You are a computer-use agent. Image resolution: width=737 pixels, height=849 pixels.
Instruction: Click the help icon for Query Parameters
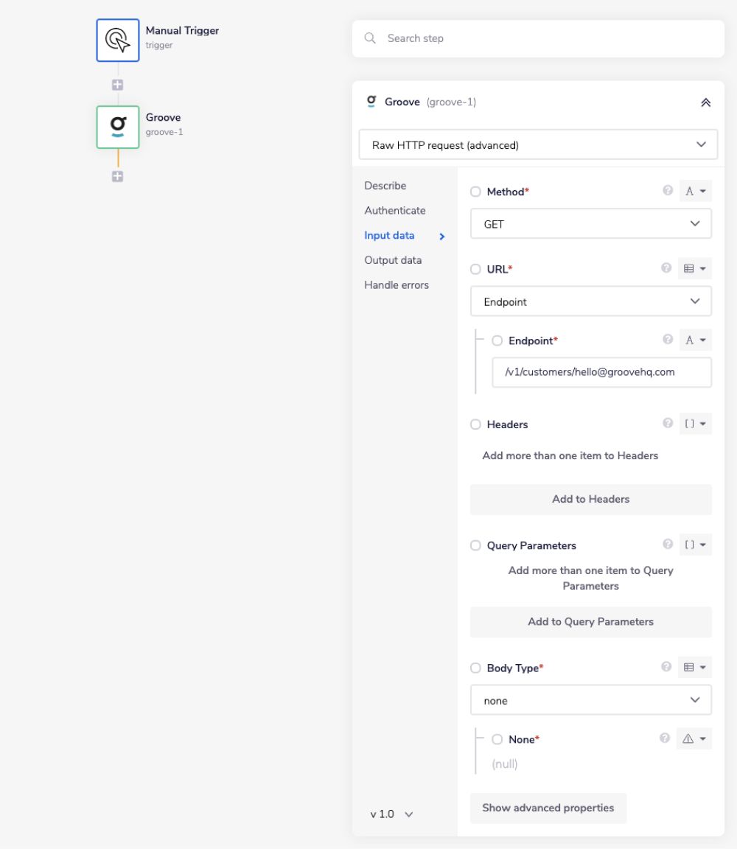point(668,545)
